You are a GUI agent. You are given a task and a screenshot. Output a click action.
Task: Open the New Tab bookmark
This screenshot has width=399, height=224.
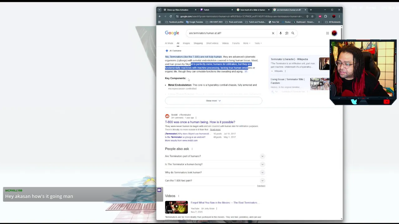(274, 22)
